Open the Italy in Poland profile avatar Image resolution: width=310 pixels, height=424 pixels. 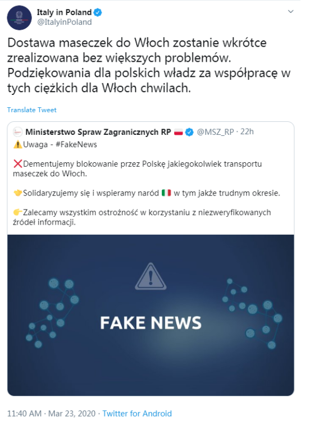(x=19, y=17)
